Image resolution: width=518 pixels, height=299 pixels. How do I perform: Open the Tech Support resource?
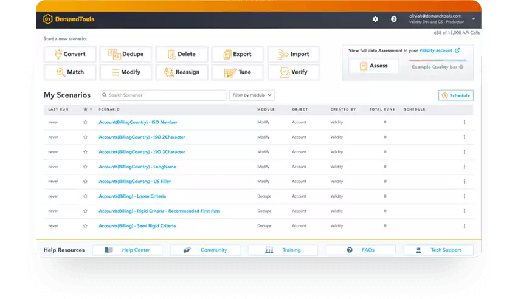tap(438, 250)
